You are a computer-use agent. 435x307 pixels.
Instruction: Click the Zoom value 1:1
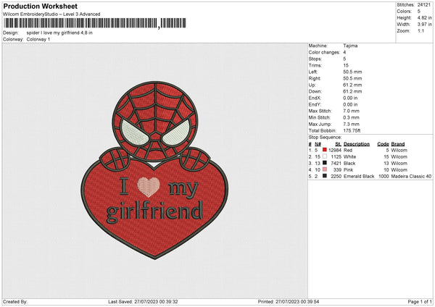tap(420, 30)
